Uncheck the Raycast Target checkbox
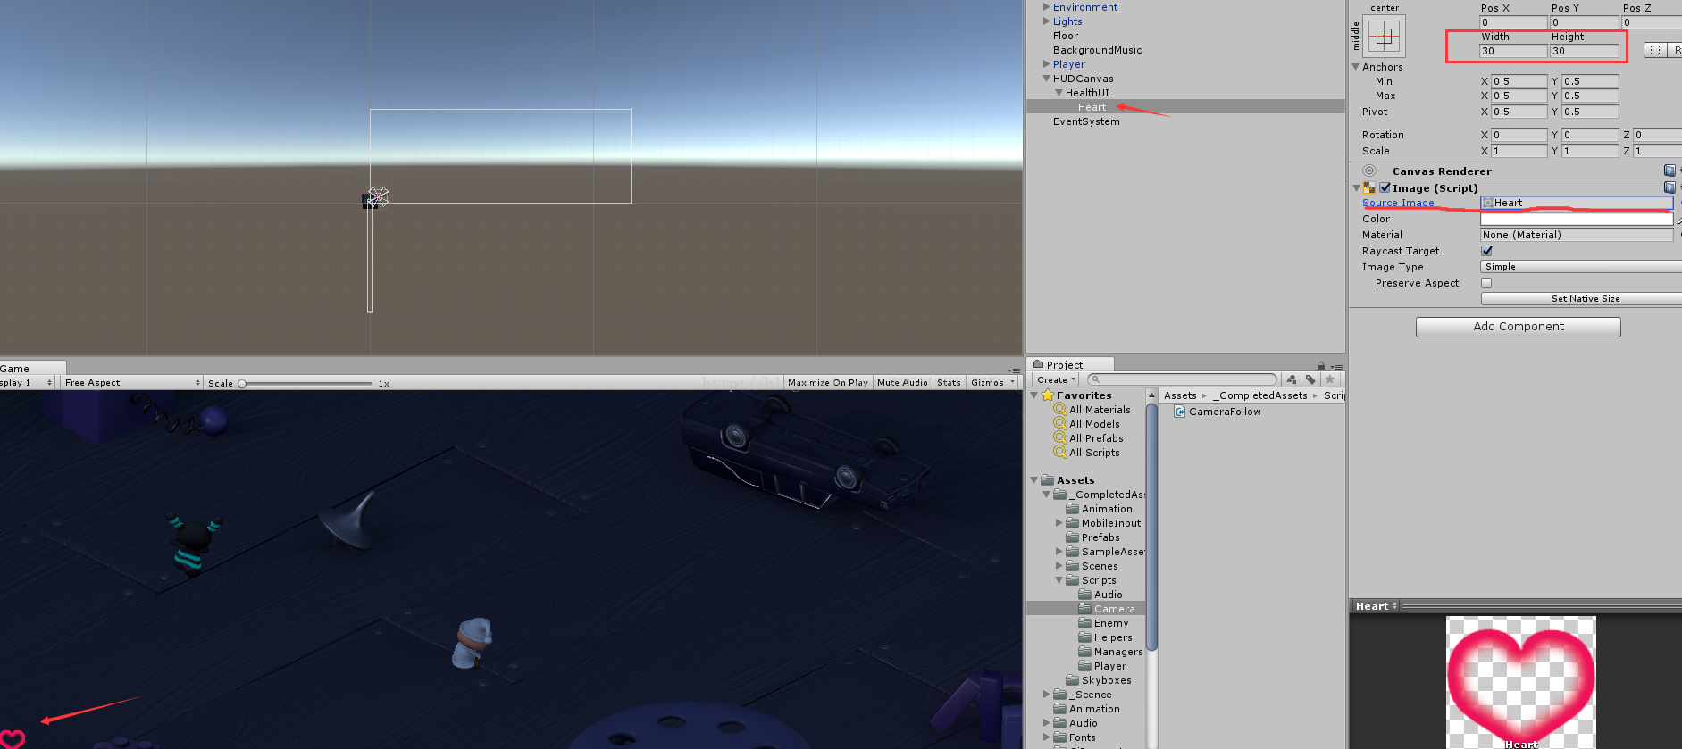1682x749 pixels. tap(1486, 251)
